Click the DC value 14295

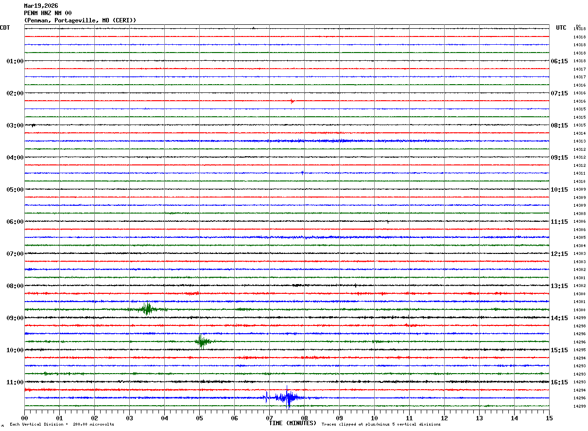coord(579,350)
